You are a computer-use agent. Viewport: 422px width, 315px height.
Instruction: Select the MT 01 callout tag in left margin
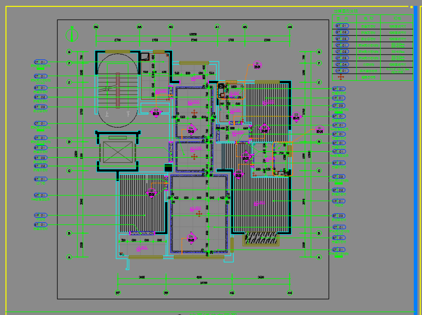click(40, 195)
